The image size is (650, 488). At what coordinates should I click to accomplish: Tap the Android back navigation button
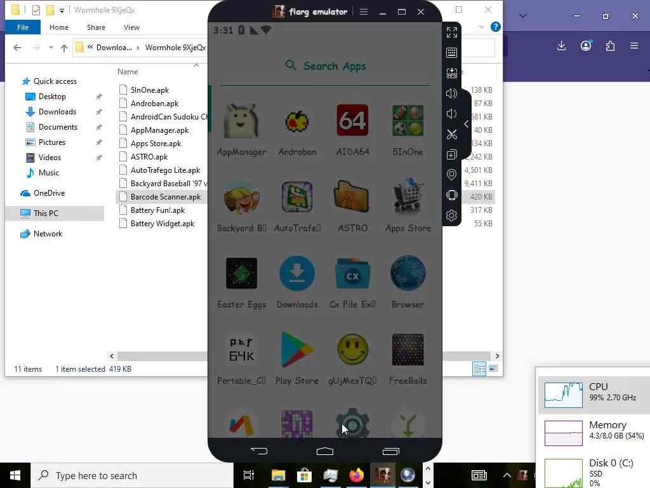259,451
